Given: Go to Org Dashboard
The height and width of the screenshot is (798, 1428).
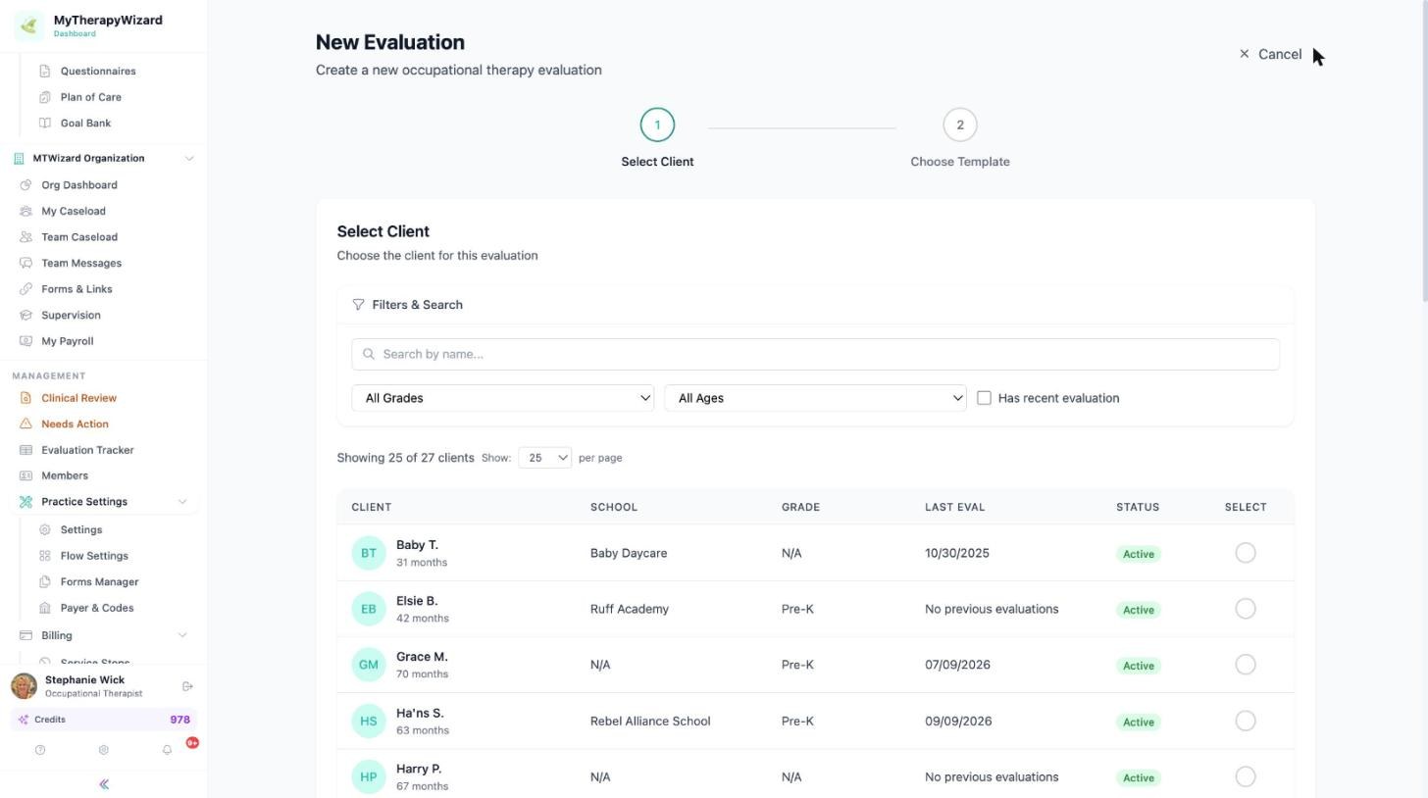Looking at the screenshot, I should (79, 185).
